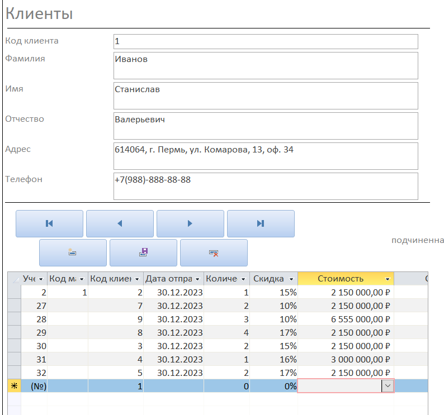
Task: Click the Адрес field with Пермь address
Action: click(266, 156)
